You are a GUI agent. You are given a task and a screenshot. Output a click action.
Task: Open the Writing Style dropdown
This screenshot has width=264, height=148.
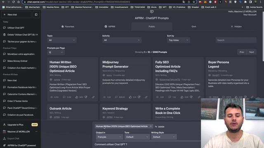tap(164, 137)
